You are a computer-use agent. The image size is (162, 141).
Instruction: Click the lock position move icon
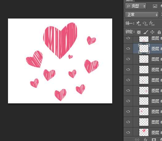(152, 32)
